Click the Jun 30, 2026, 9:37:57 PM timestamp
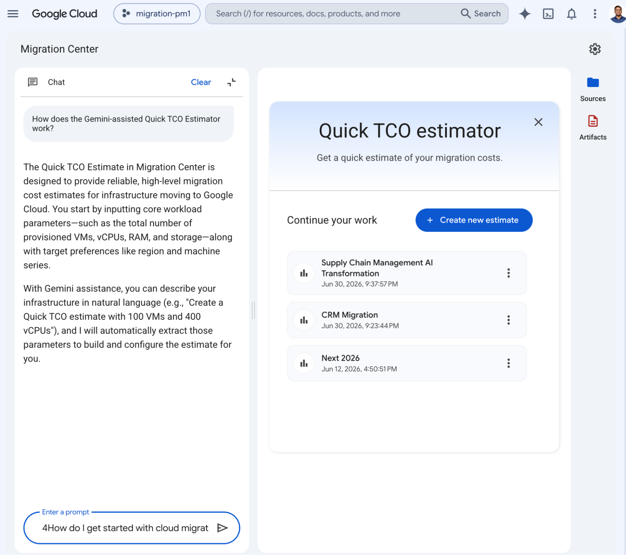The image size is (626, 555). pyautogui.click(x=360, y=284)
